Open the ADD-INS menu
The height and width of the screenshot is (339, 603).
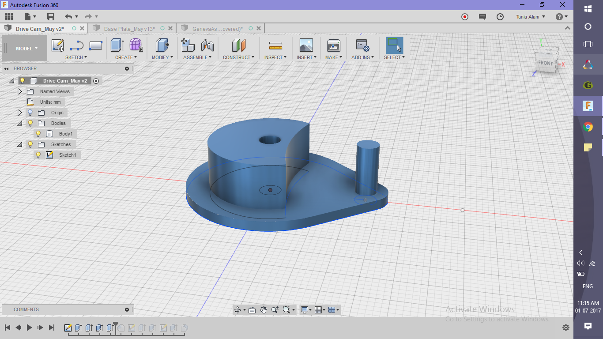[363, 57]
